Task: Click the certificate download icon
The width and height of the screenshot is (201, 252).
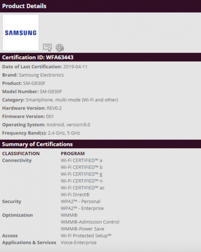Action: pyautogui.click(x=47, y=47)
